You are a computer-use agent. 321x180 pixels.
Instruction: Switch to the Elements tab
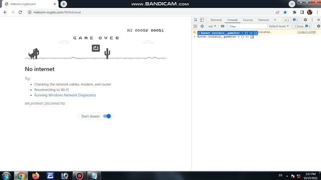(x=216, y=20)
